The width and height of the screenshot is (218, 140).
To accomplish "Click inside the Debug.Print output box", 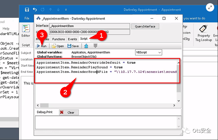I will (106, 123).
